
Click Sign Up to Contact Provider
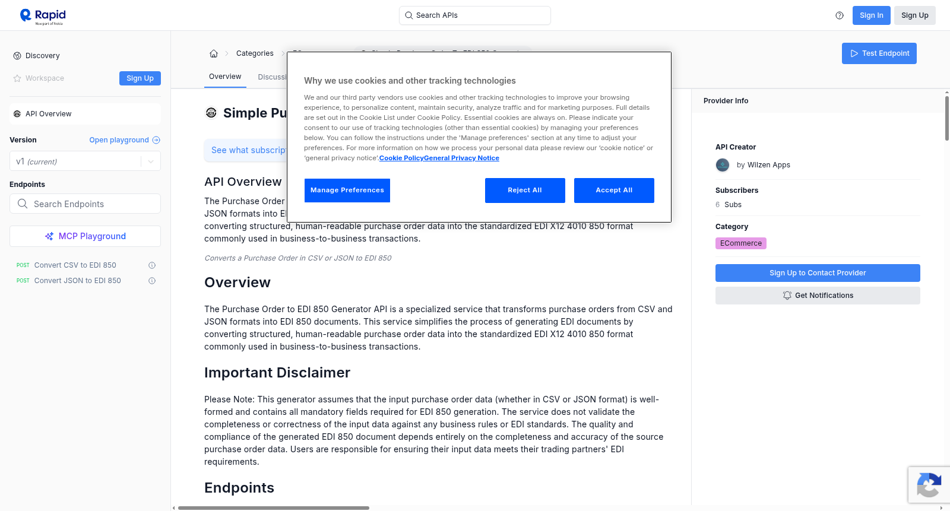click(x=818, y=273)
